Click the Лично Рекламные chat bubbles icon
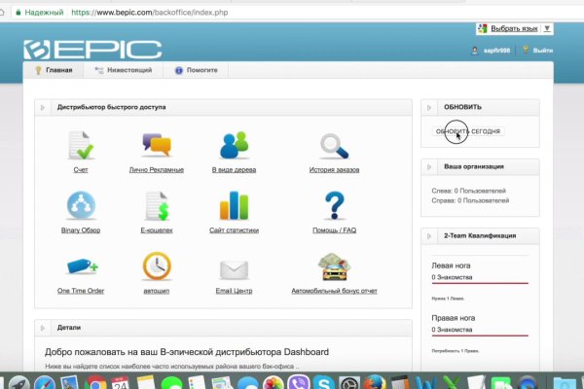 coord(157,146)
